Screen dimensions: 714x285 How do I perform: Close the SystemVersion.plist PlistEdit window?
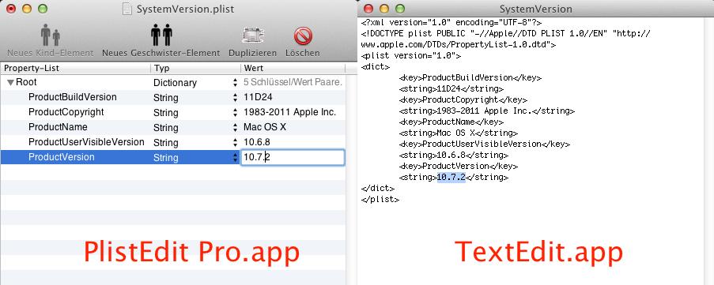pos(11,9)
